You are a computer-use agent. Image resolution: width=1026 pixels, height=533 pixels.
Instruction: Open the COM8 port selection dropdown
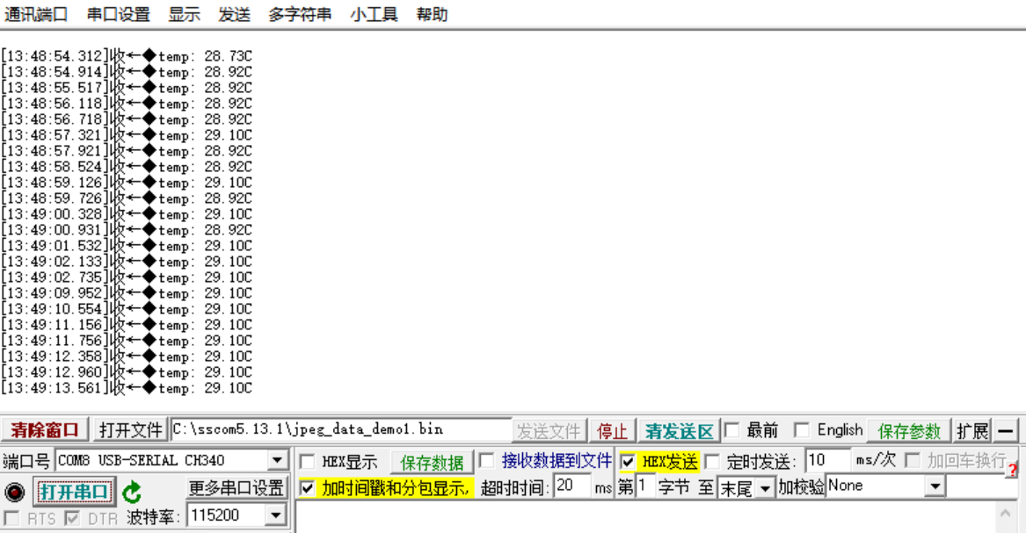tap(276, 458)
